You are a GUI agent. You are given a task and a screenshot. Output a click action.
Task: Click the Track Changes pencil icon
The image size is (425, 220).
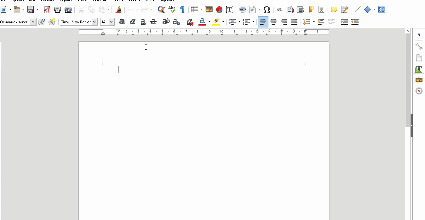coord(345,9)
